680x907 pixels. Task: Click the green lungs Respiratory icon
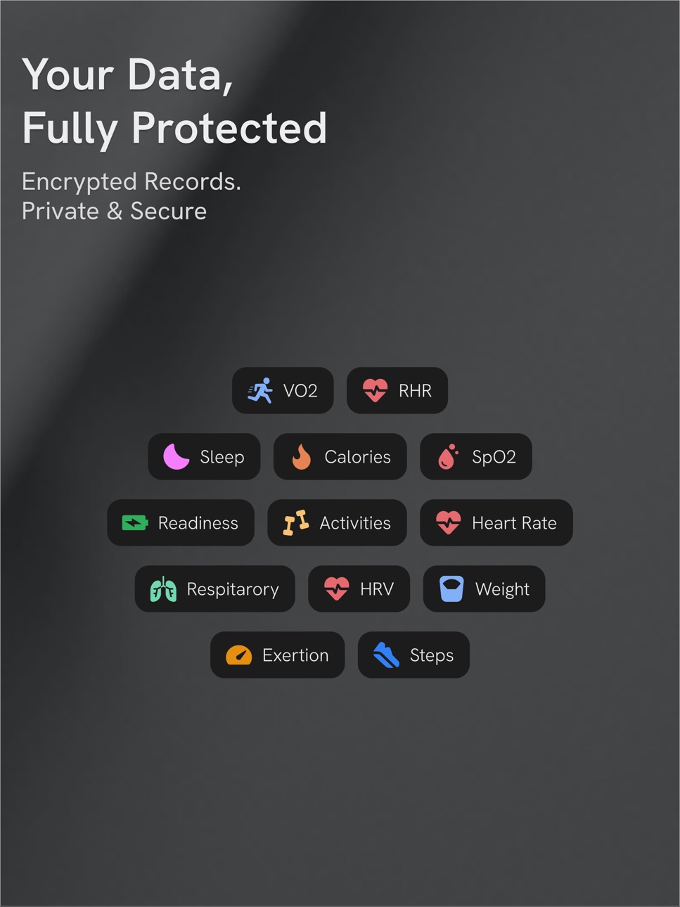click(163, 589)
